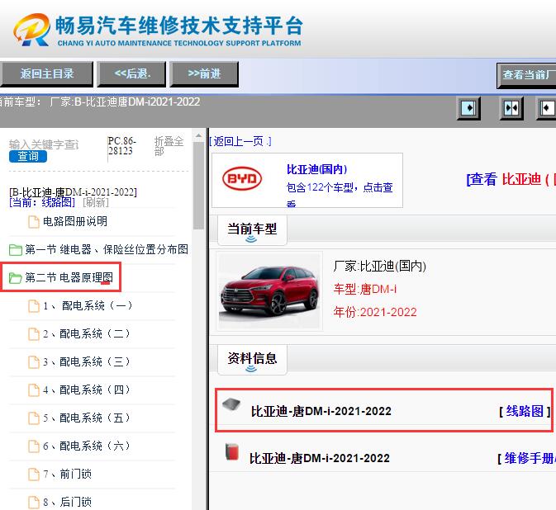This screenshot has height=510, width=556.
Task: Click the [当前：线路图] link
Action: [42, 202]
